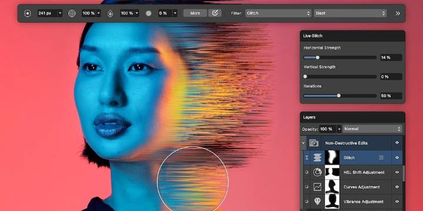Screen dimensions: 423x211
Task: Click the HSL Shift Adjustment circular icon
Action: (x=317, y=172)
